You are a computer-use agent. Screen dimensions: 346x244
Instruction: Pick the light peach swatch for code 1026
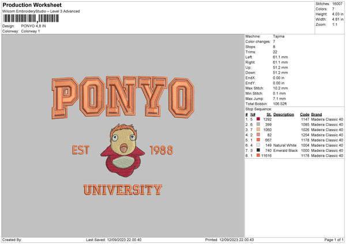click(x=258, y=129)
